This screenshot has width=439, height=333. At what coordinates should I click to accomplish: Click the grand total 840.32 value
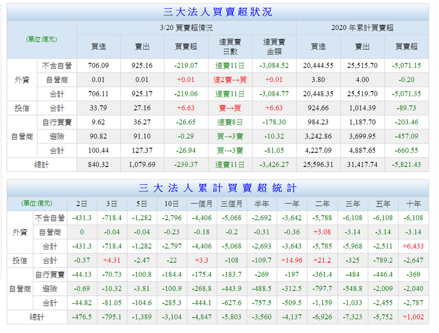98,165
